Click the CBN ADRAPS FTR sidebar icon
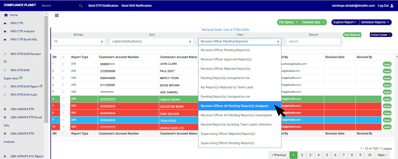This screenshot has width=398, height=159. 5,109
